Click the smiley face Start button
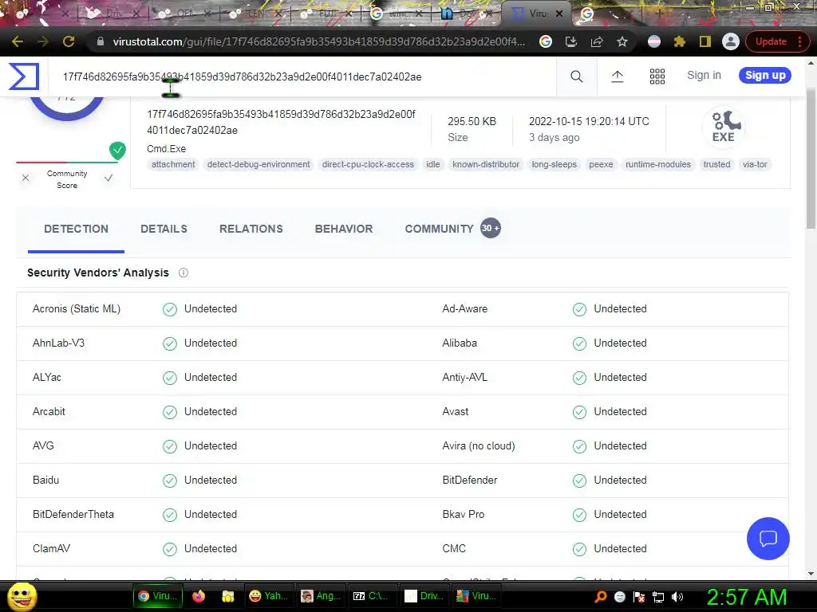 pos(22,596)
